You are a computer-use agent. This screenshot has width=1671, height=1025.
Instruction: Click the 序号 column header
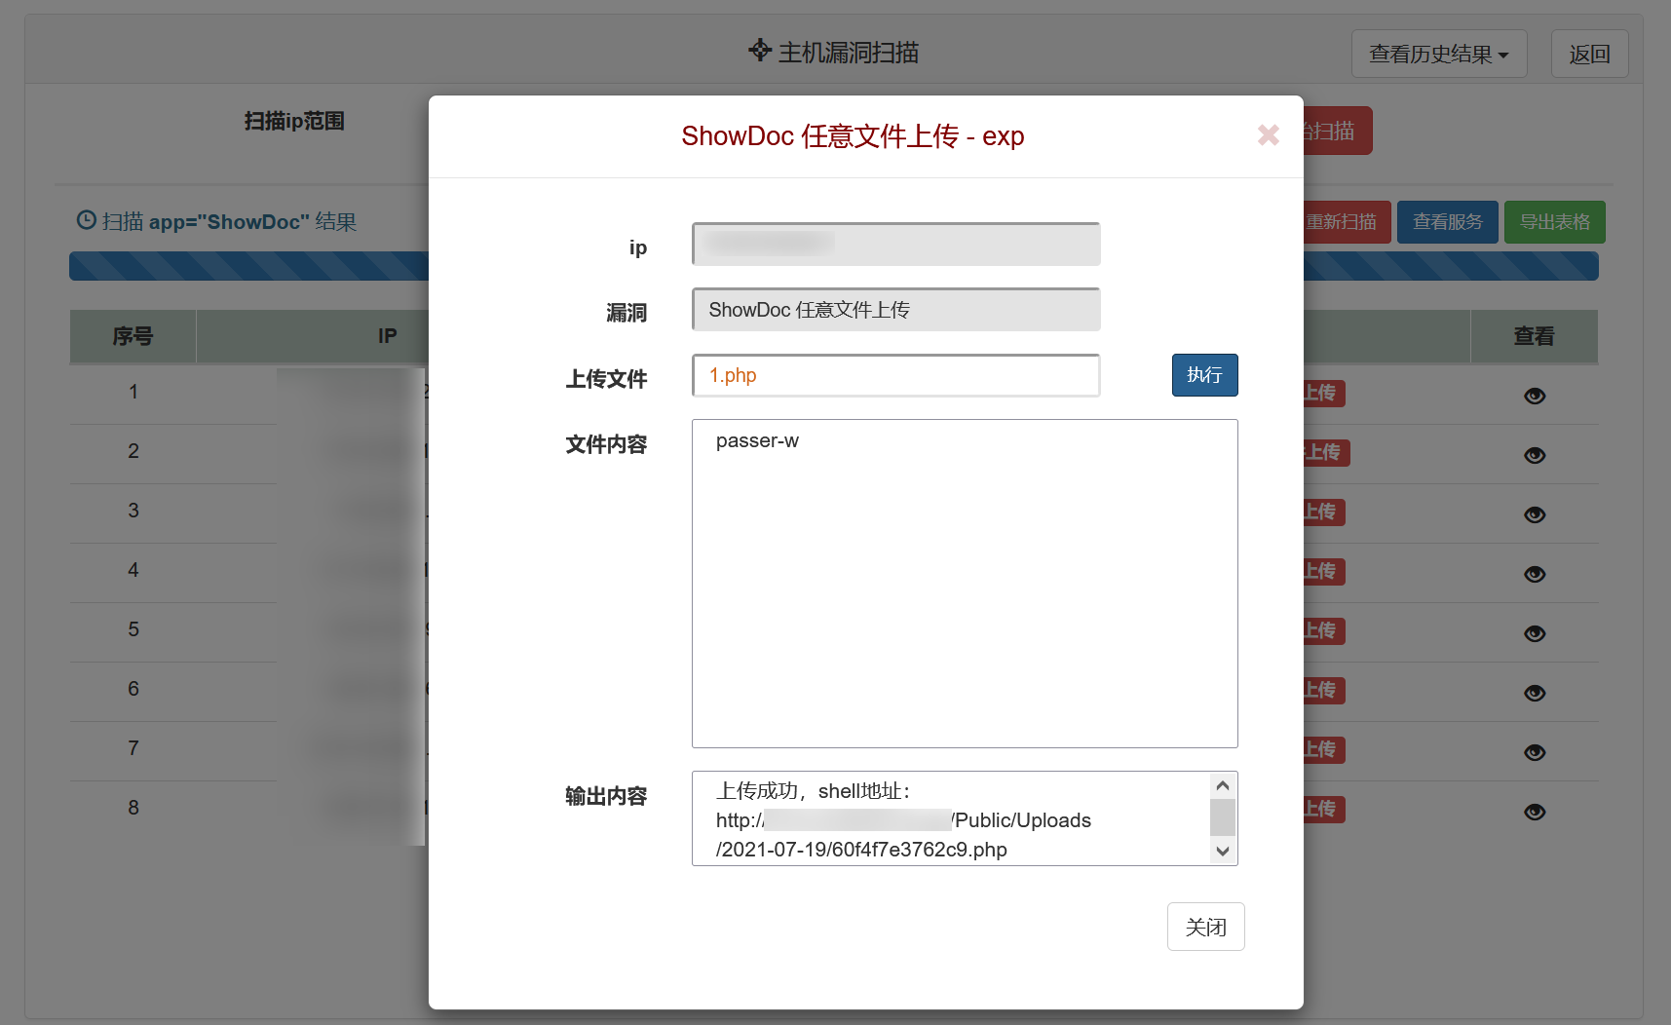[133, 336]
